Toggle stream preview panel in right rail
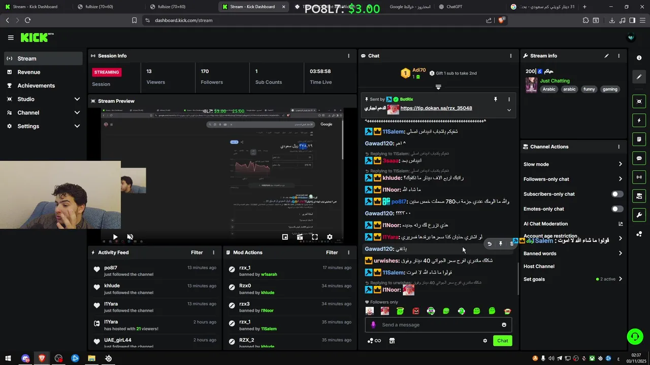 click(639, 101)
